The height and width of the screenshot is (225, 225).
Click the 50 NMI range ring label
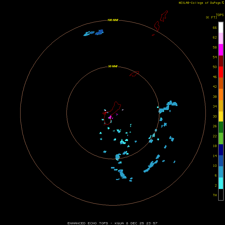113,66
